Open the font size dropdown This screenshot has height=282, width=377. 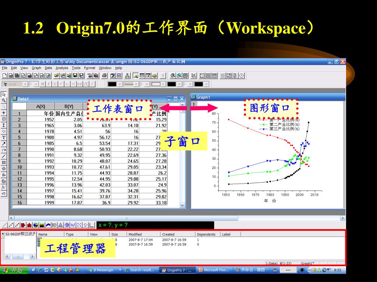tap(36, 84)
